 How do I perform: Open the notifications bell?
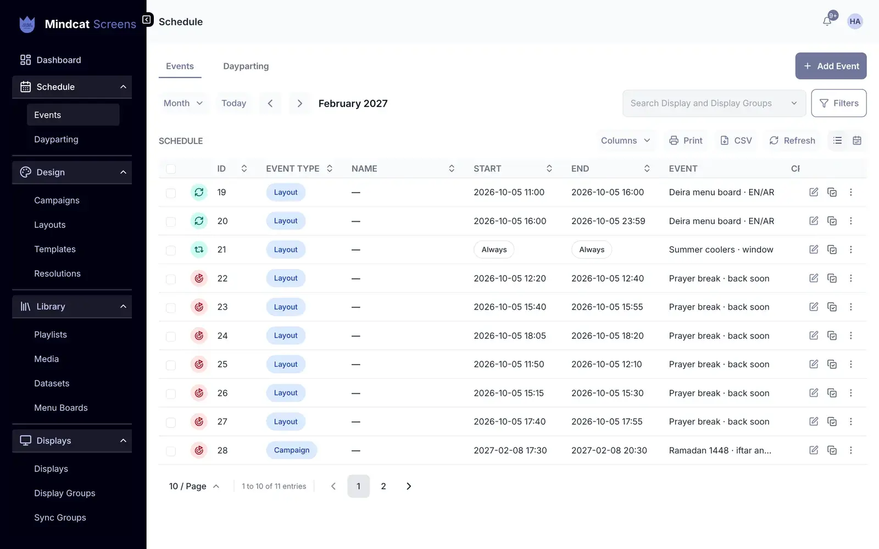827,21
